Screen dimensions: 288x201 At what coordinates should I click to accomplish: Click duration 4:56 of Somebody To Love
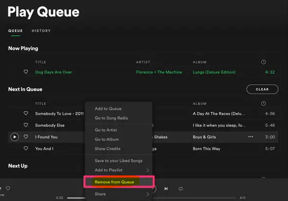pos(270,114)
